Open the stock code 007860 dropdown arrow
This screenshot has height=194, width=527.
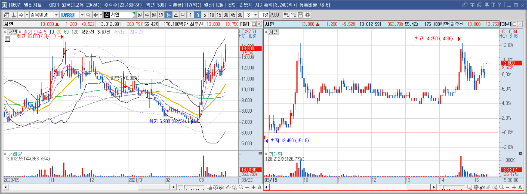point(82,15)
